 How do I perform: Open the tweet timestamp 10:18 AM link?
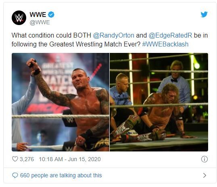[x=51, y=159]
